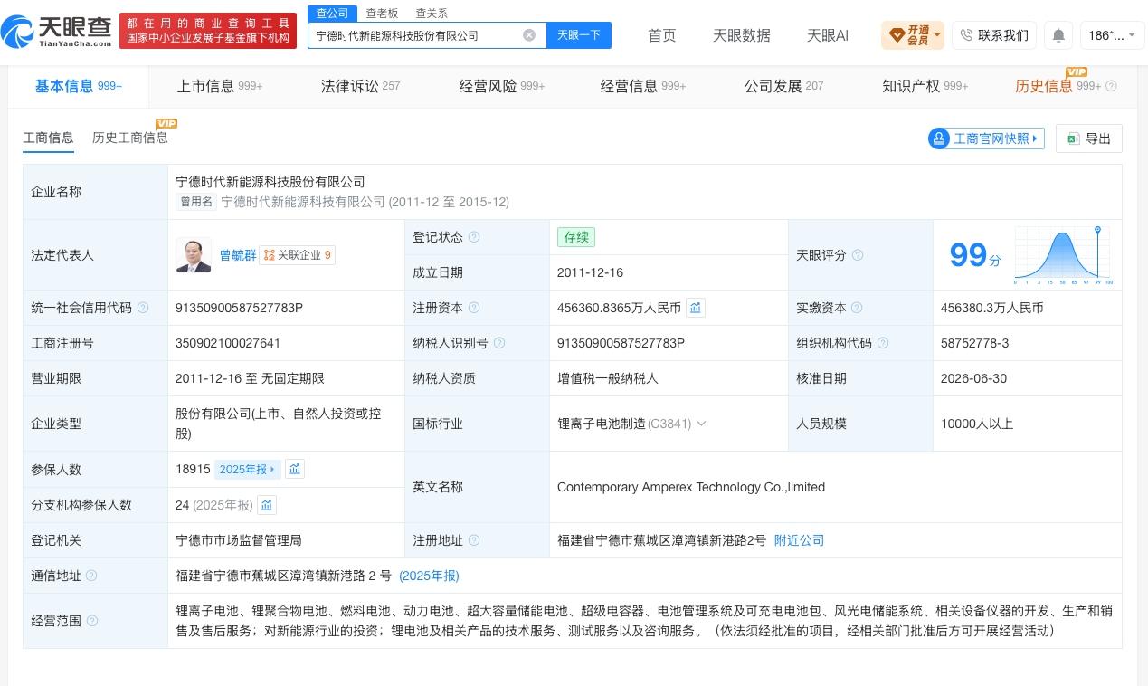Select the registration number 350902100027641
The width and height of the screenshot is (1148, 686).
[x=228, y=343]
